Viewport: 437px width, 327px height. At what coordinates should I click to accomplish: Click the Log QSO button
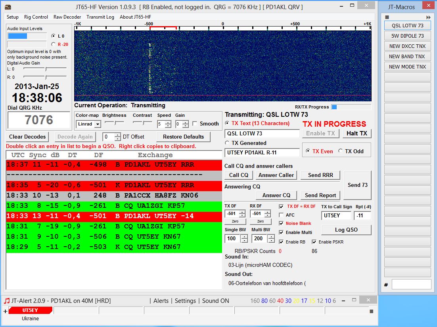346,230
